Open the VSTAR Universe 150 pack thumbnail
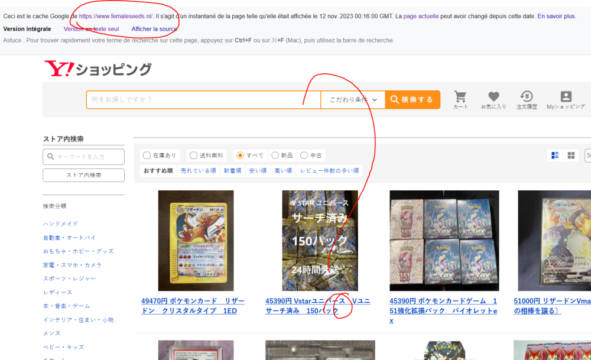591x360 pixels. 320,241
